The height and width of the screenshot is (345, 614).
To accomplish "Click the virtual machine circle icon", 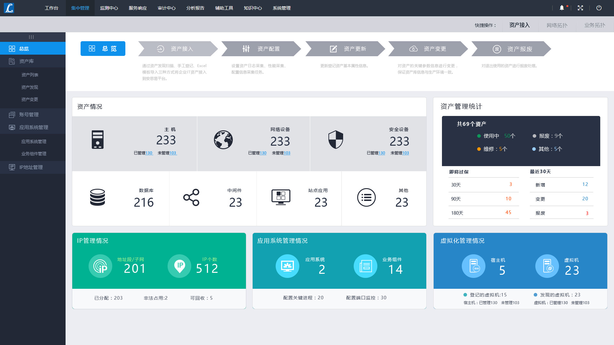I will [547, 266].
